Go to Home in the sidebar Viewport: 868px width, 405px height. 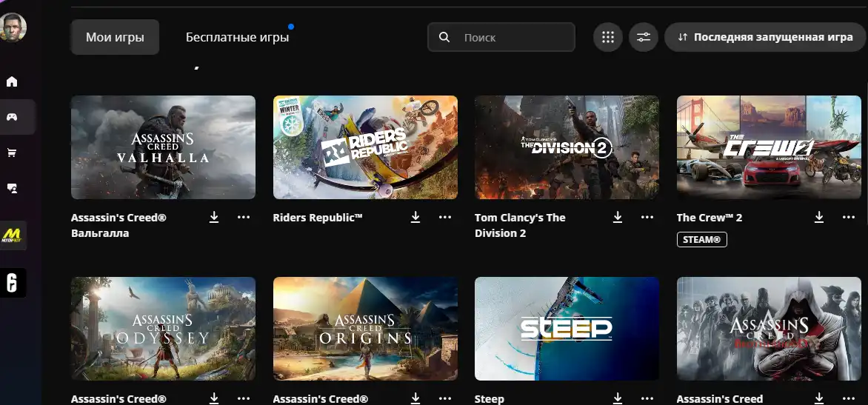pos(12,82)
